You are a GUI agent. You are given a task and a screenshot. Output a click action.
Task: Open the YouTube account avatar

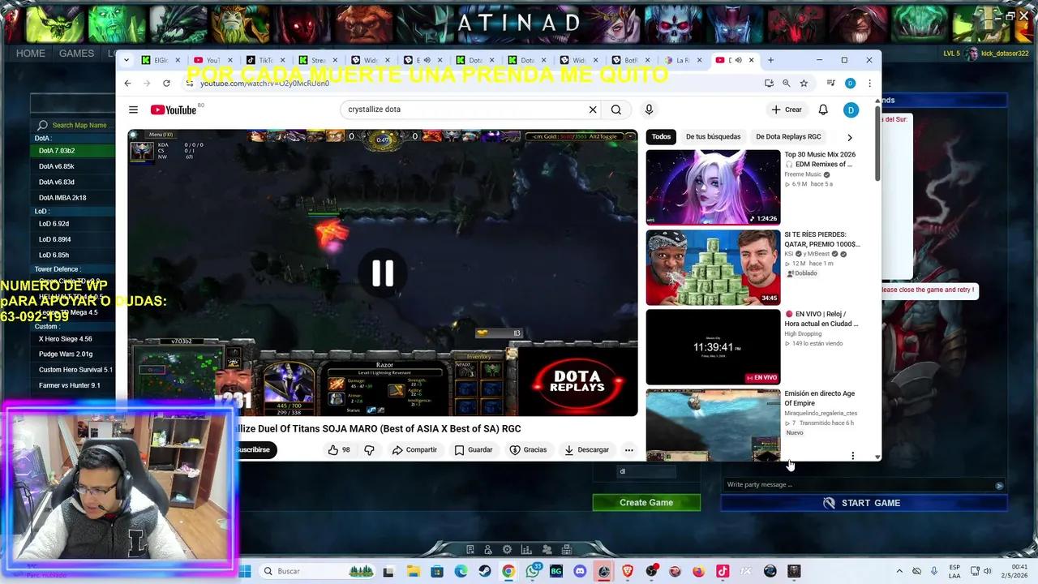[x=851, y=109]
